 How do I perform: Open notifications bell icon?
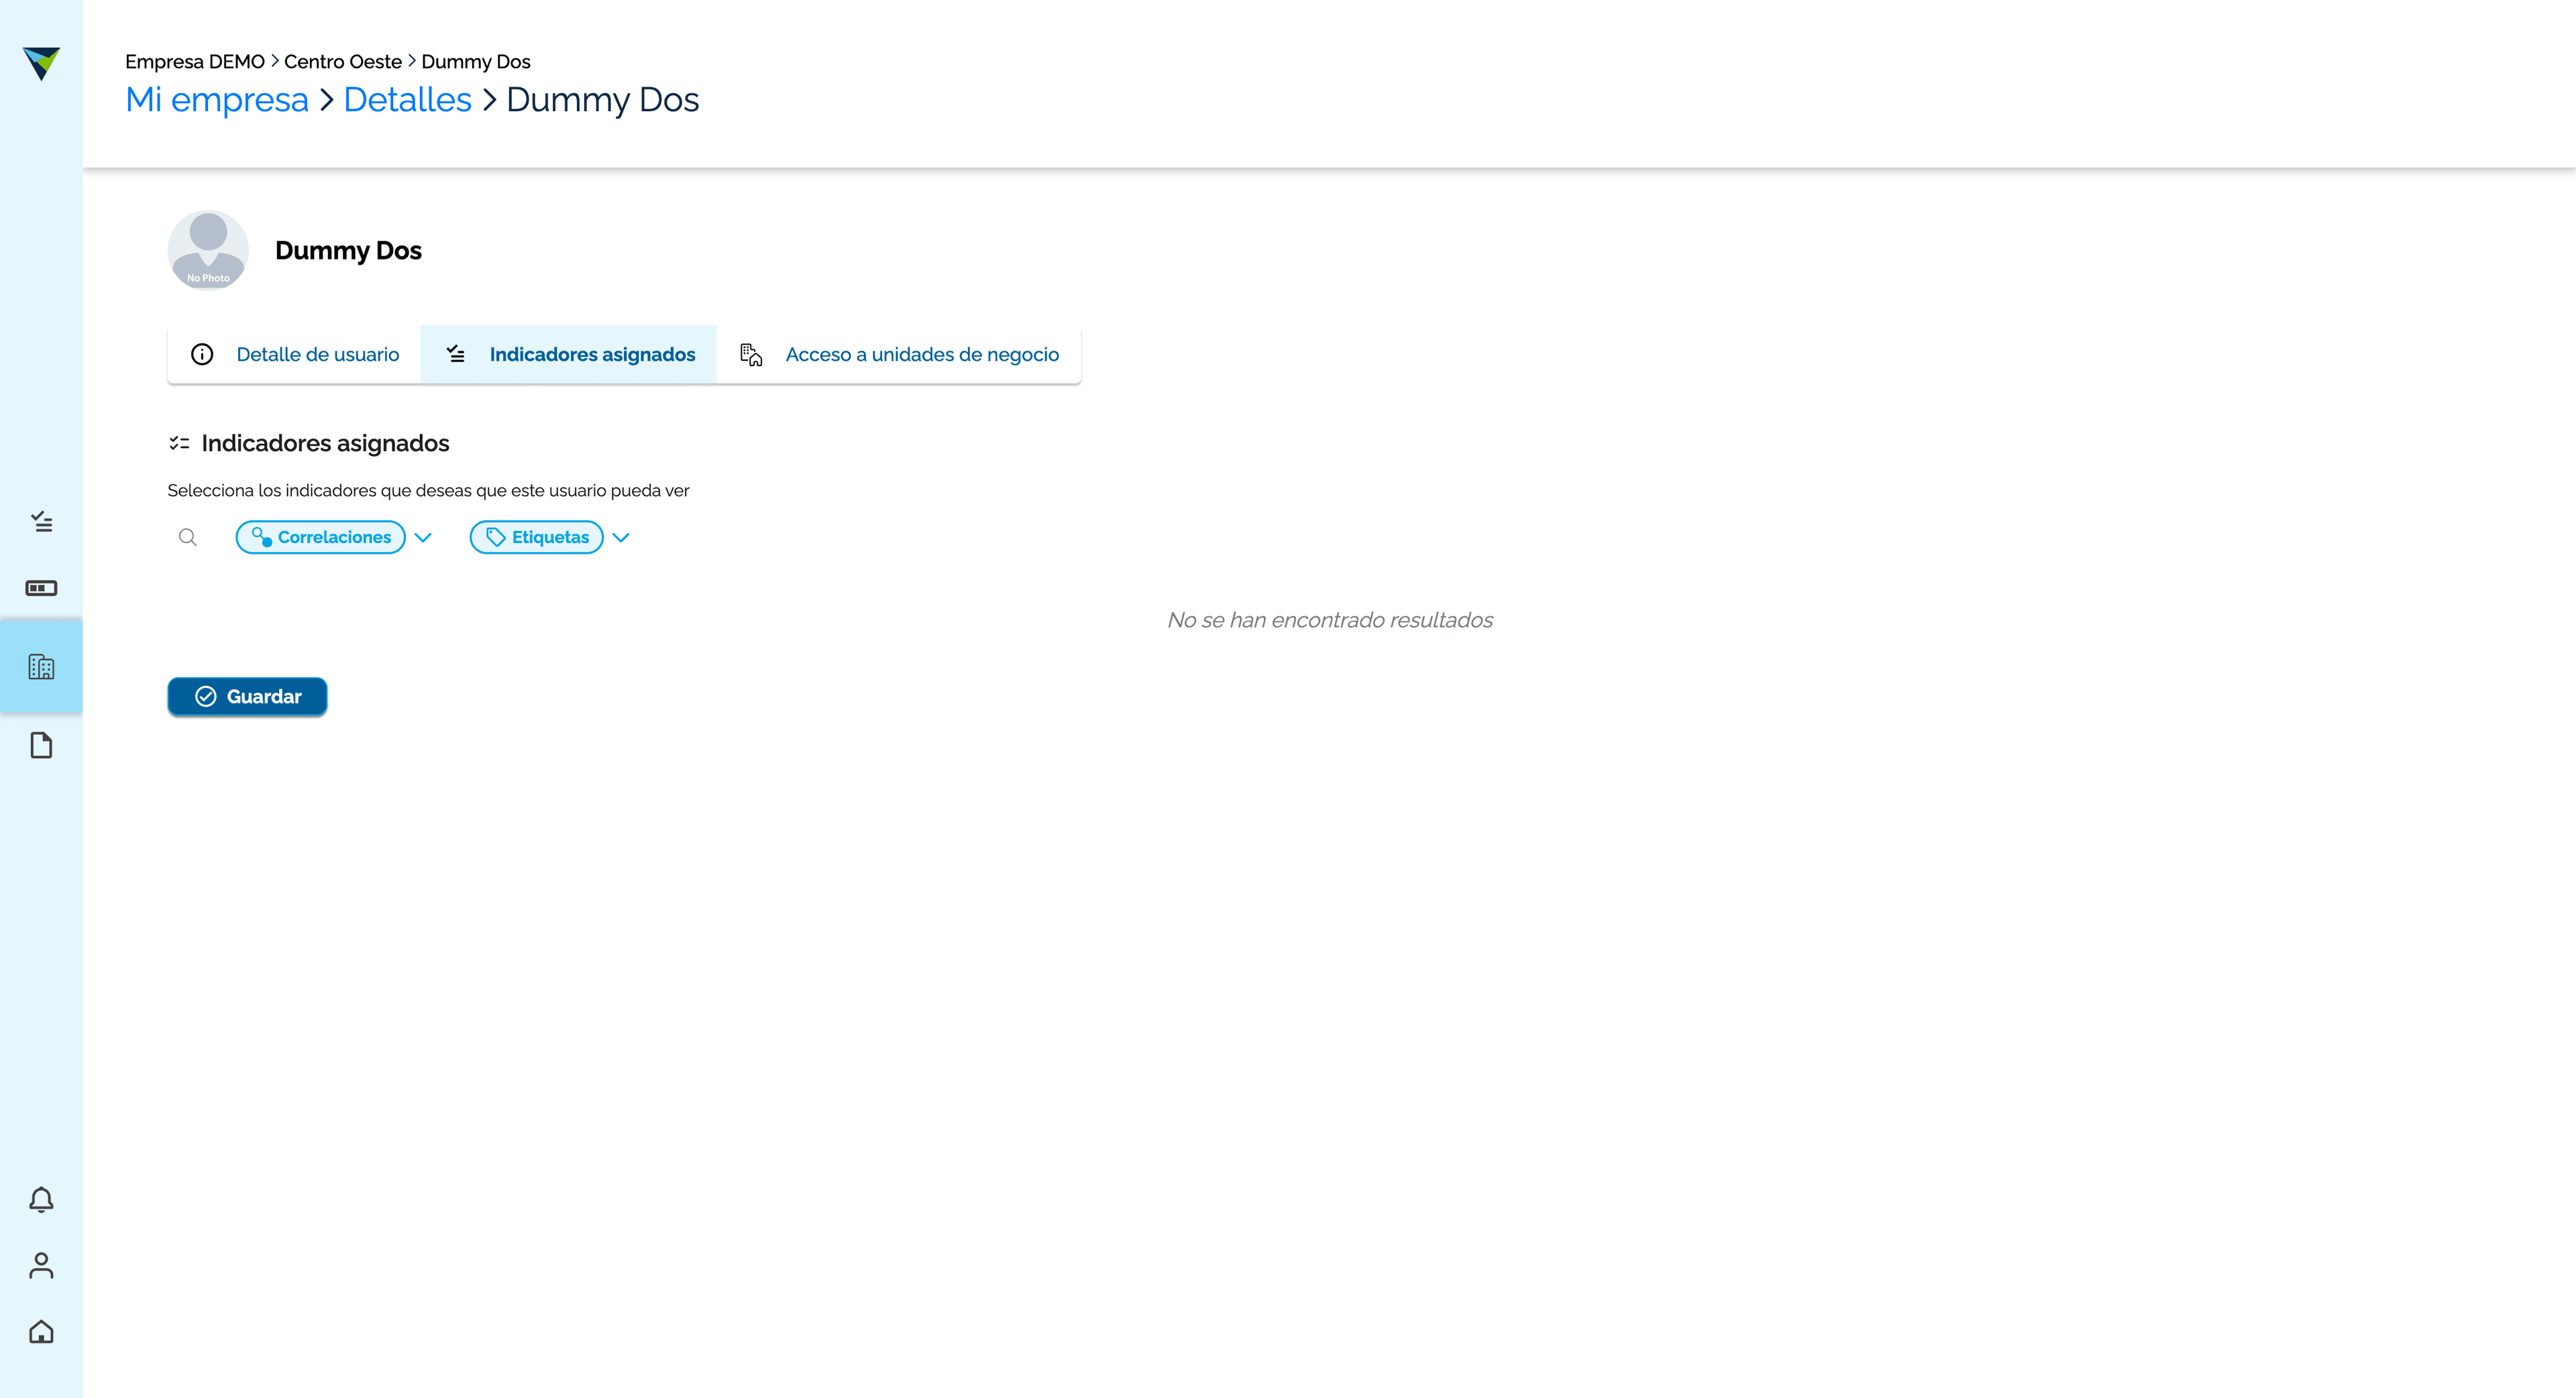click(41, 1199)
